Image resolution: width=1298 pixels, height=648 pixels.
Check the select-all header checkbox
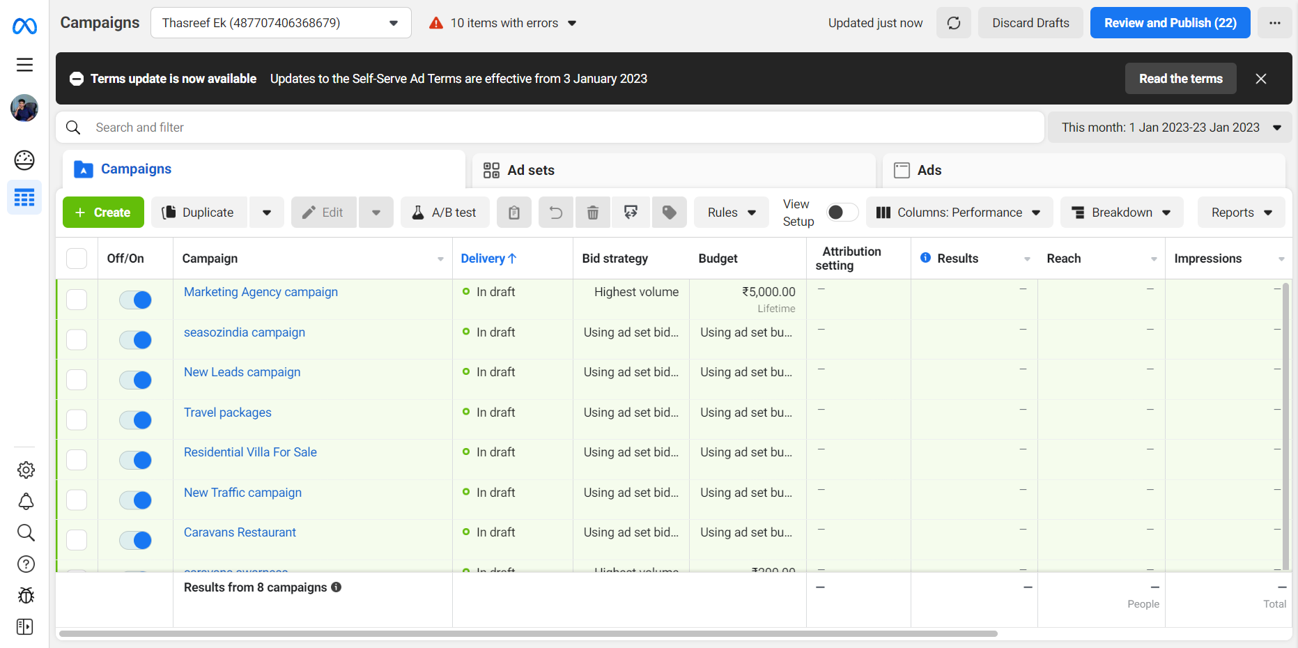pyautogui.click(x=77, y=259)
